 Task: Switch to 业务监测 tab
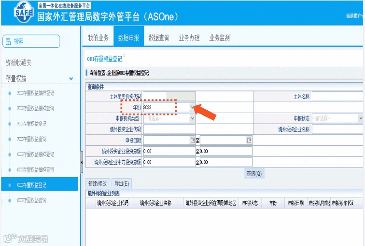pyautogui.click(x=219, y=38)
